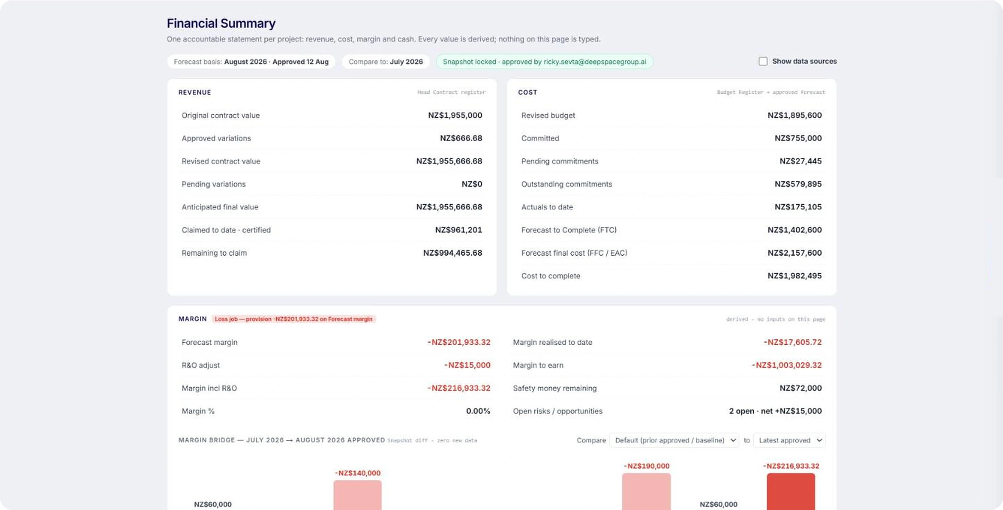Viewport: 1003px width, 510px height.
Task: Click the Forecast basis August 2026 pill
Action: (251, 62)
